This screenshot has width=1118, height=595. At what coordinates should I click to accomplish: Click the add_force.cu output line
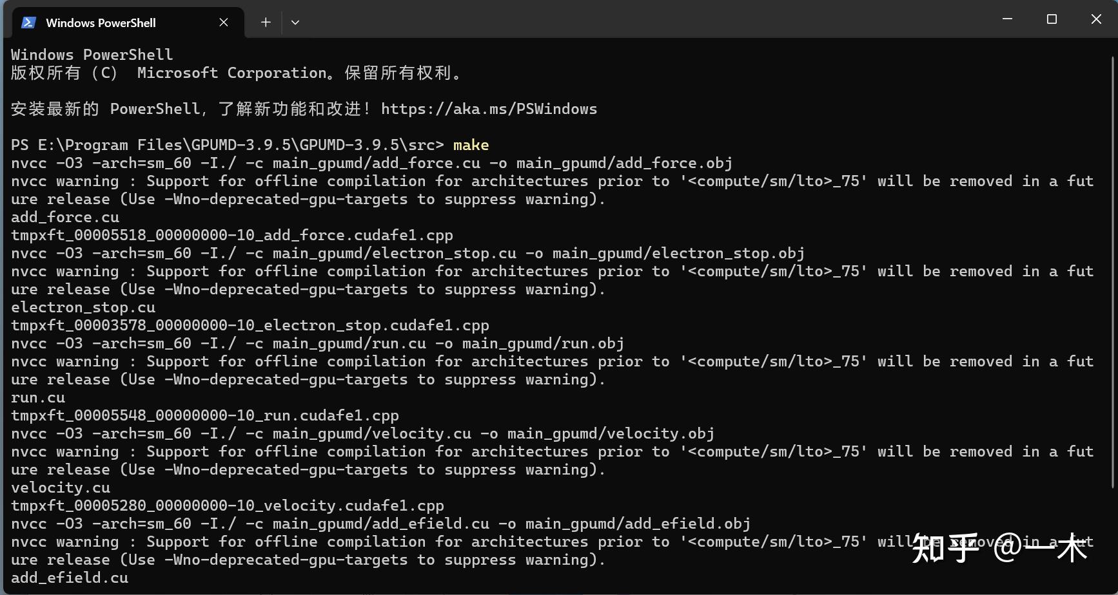(x=64, y=217)
